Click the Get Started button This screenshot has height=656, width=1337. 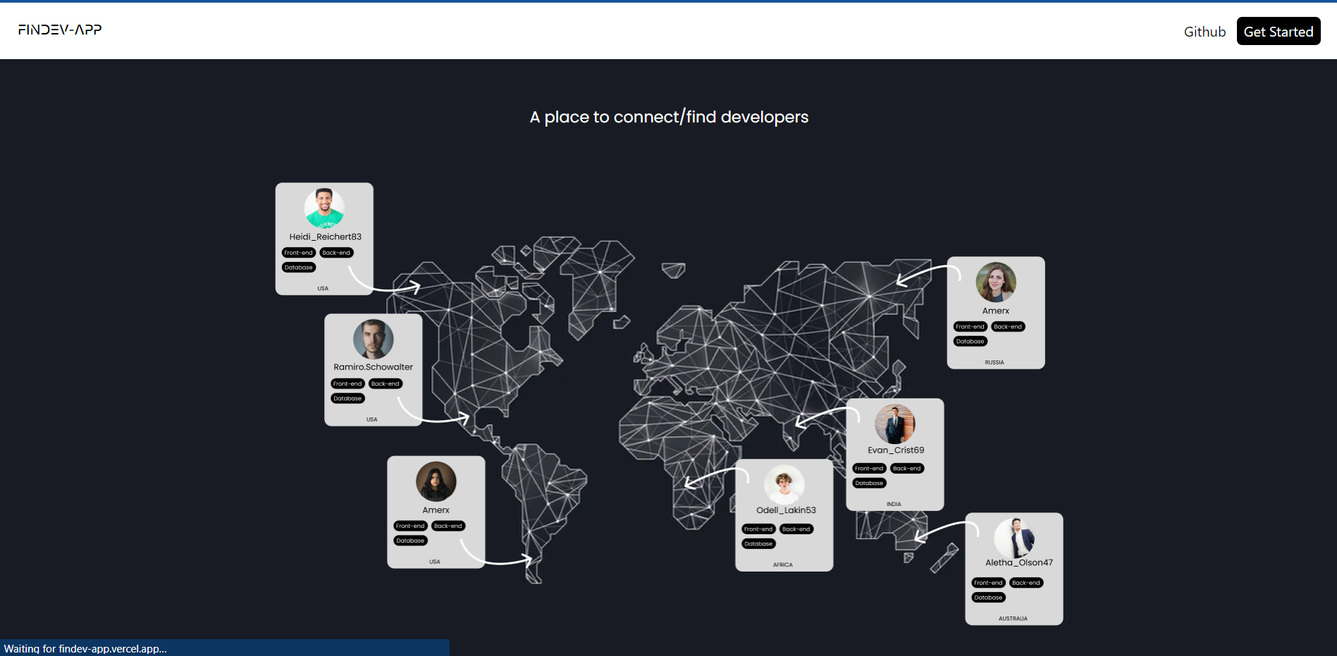(1278, 31)
